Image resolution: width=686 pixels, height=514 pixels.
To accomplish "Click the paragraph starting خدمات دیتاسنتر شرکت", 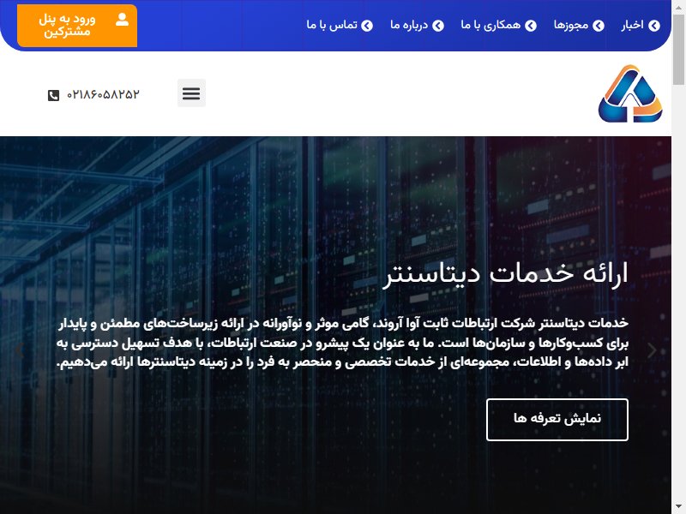I will pyautogui.click(x=342, y=343).
